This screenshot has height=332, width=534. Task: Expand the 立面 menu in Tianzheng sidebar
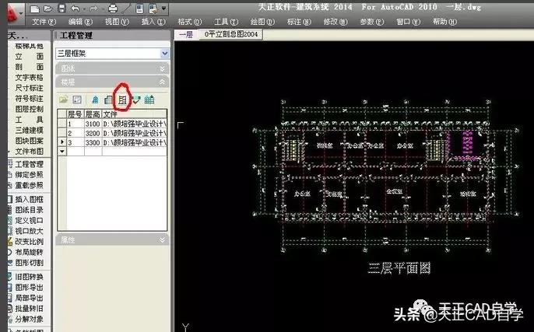[x=30, y=57]
